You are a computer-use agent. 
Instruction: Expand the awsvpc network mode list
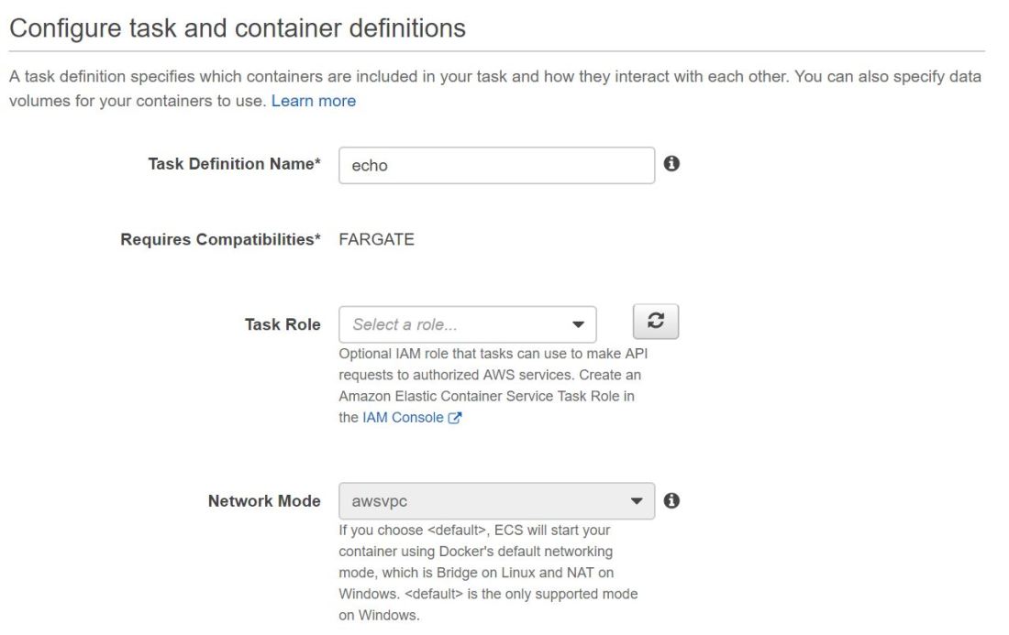click(x=636, y=500)
